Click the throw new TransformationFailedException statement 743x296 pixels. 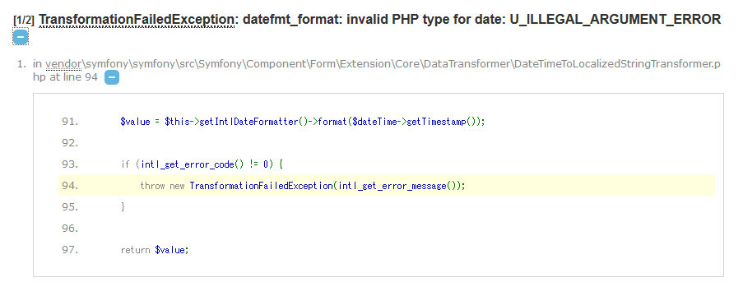click(x=303, y=186)
